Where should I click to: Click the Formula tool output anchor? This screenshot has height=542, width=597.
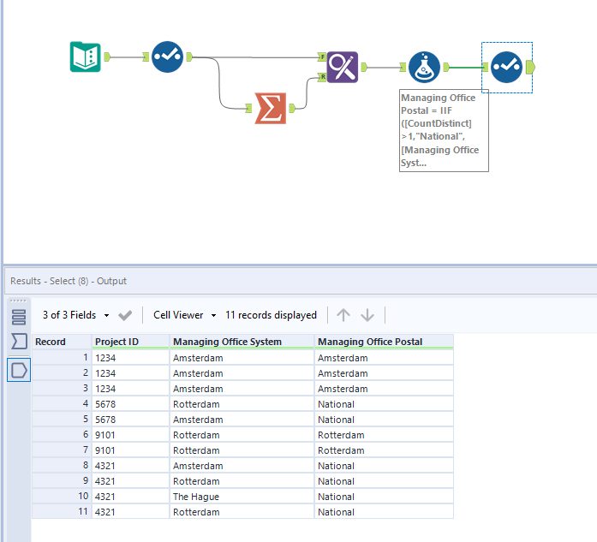tap(446, 67)
